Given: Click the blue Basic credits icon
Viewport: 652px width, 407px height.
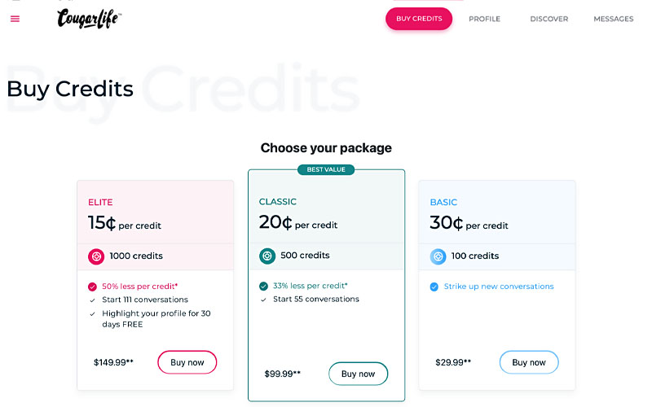Looking at the screenshot, I should point(438,256).
